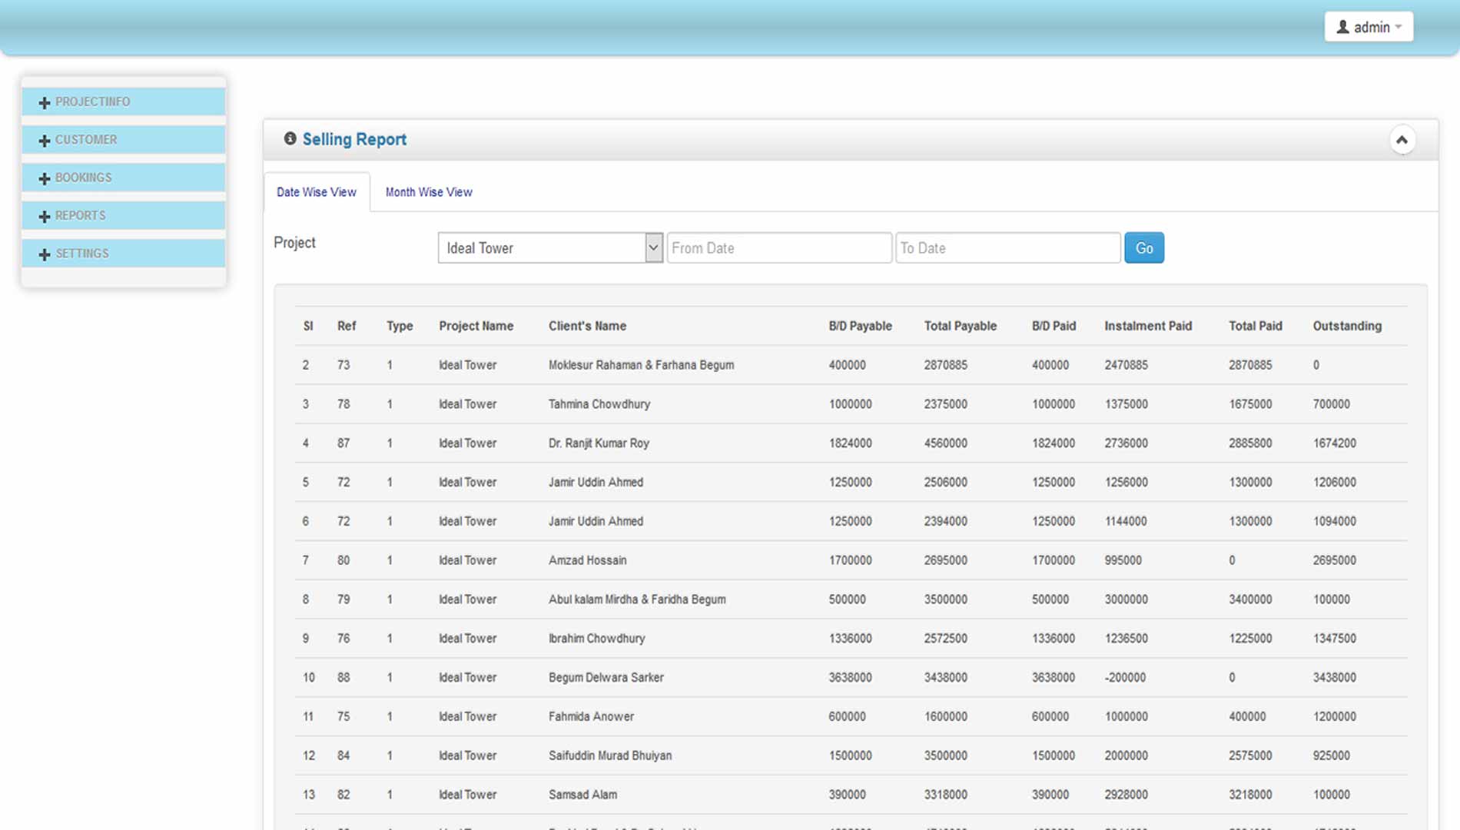This screenshot has height=830, width=1460.
Task: Open the admin user menu
Action: pos(1369,27)
